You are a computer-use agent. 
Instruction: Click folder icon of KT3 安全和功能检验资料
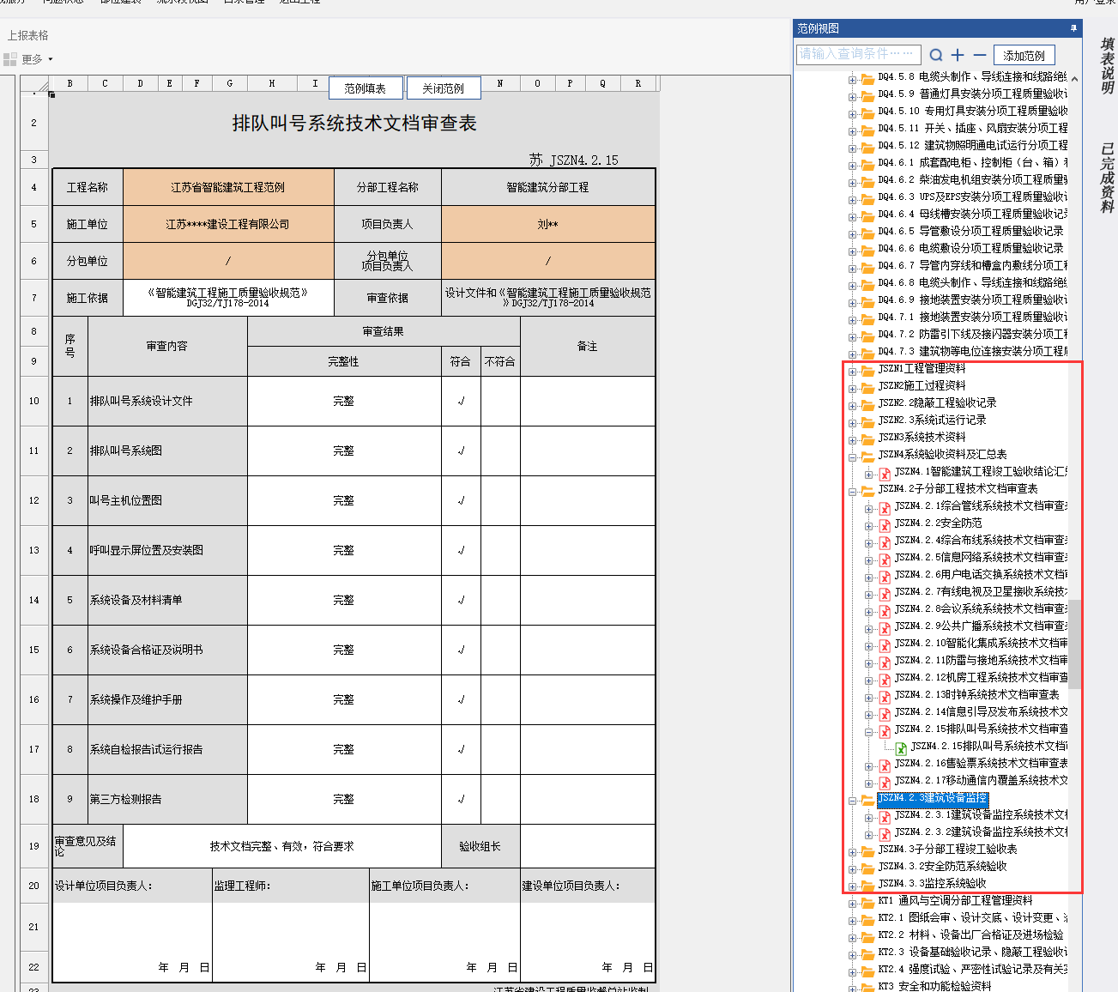(867, 988)
